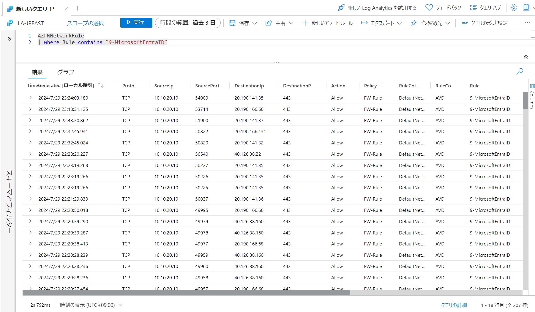Click the SourcePort column header
Viewport: 535px width, 312px height.
(207, 86)
